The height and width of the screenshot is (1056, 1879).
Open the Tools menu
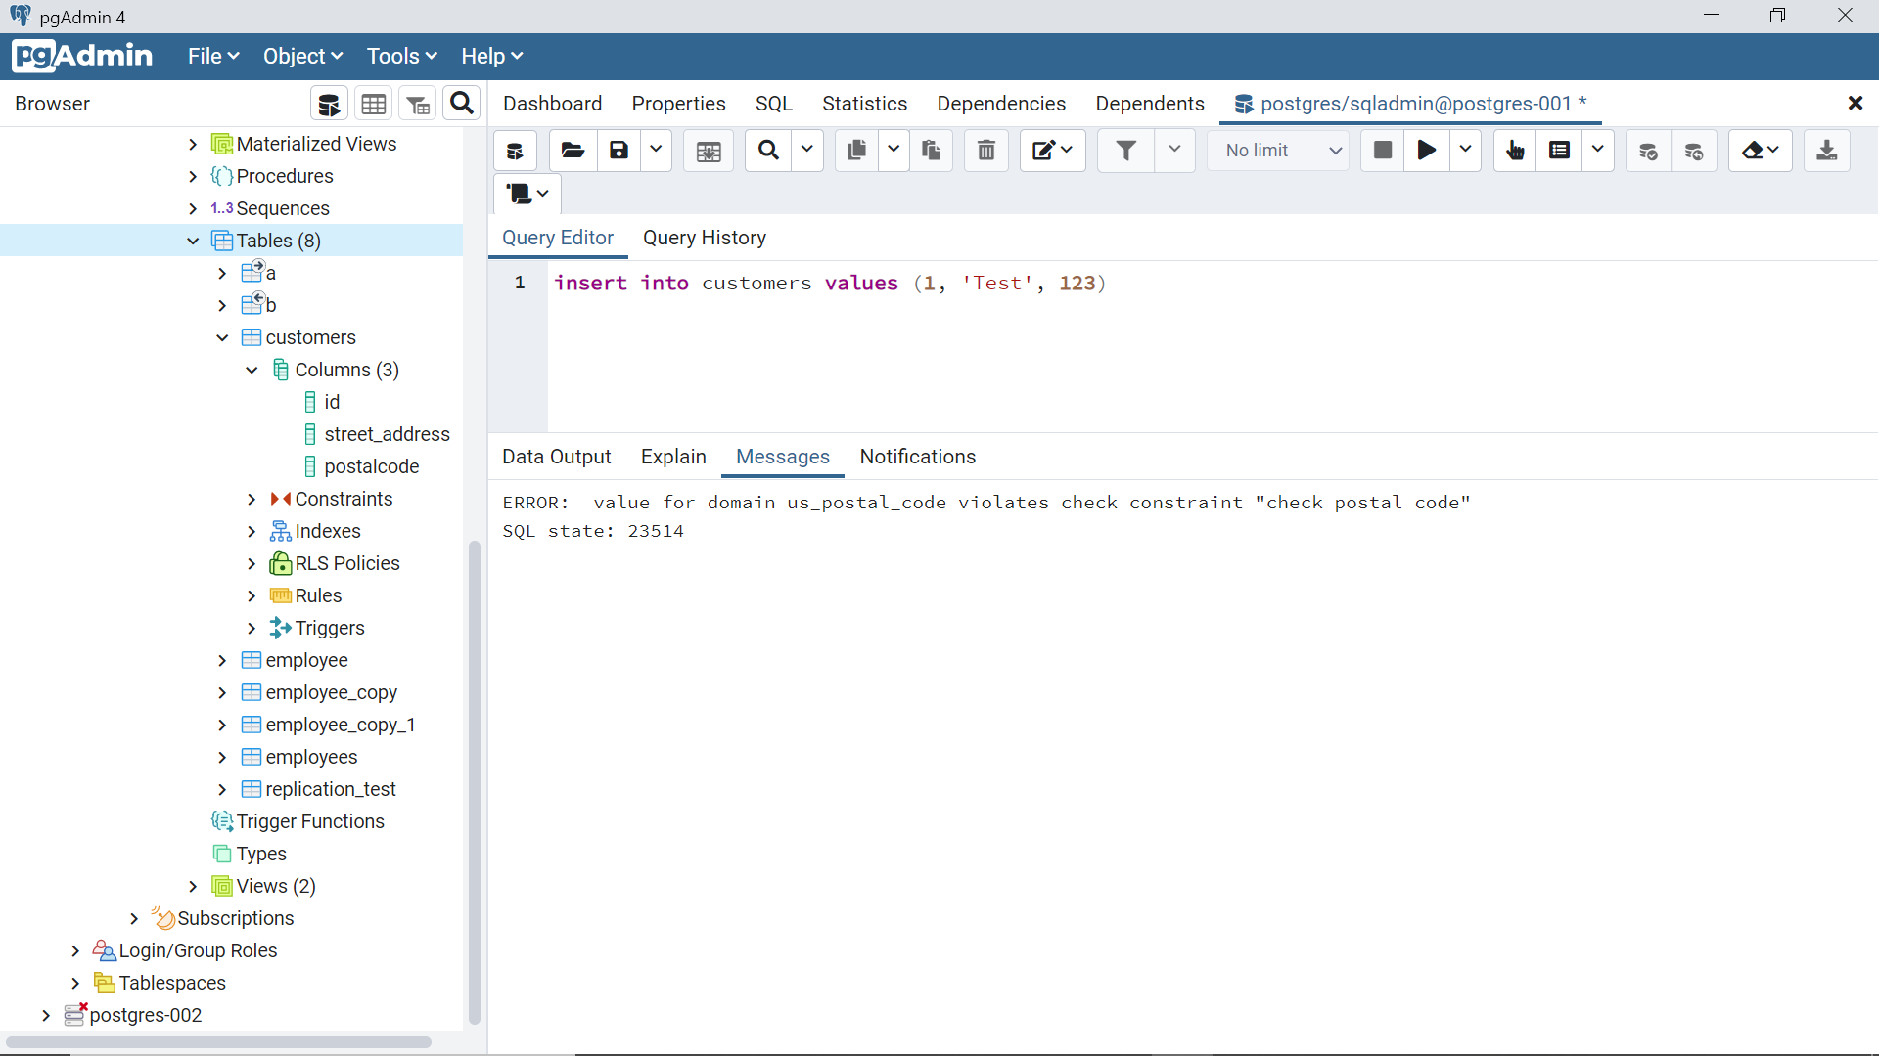(x=401, y=56)
